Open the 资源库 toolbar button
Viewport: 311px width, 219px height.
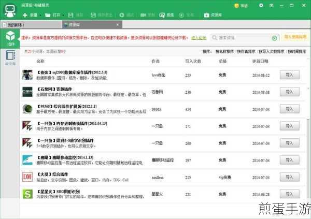[213, 15]
